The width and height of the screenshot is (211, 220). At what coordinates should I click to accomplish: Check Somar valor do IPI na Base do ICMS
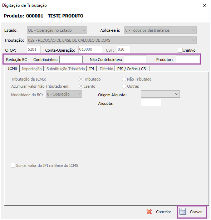point(13,165)
